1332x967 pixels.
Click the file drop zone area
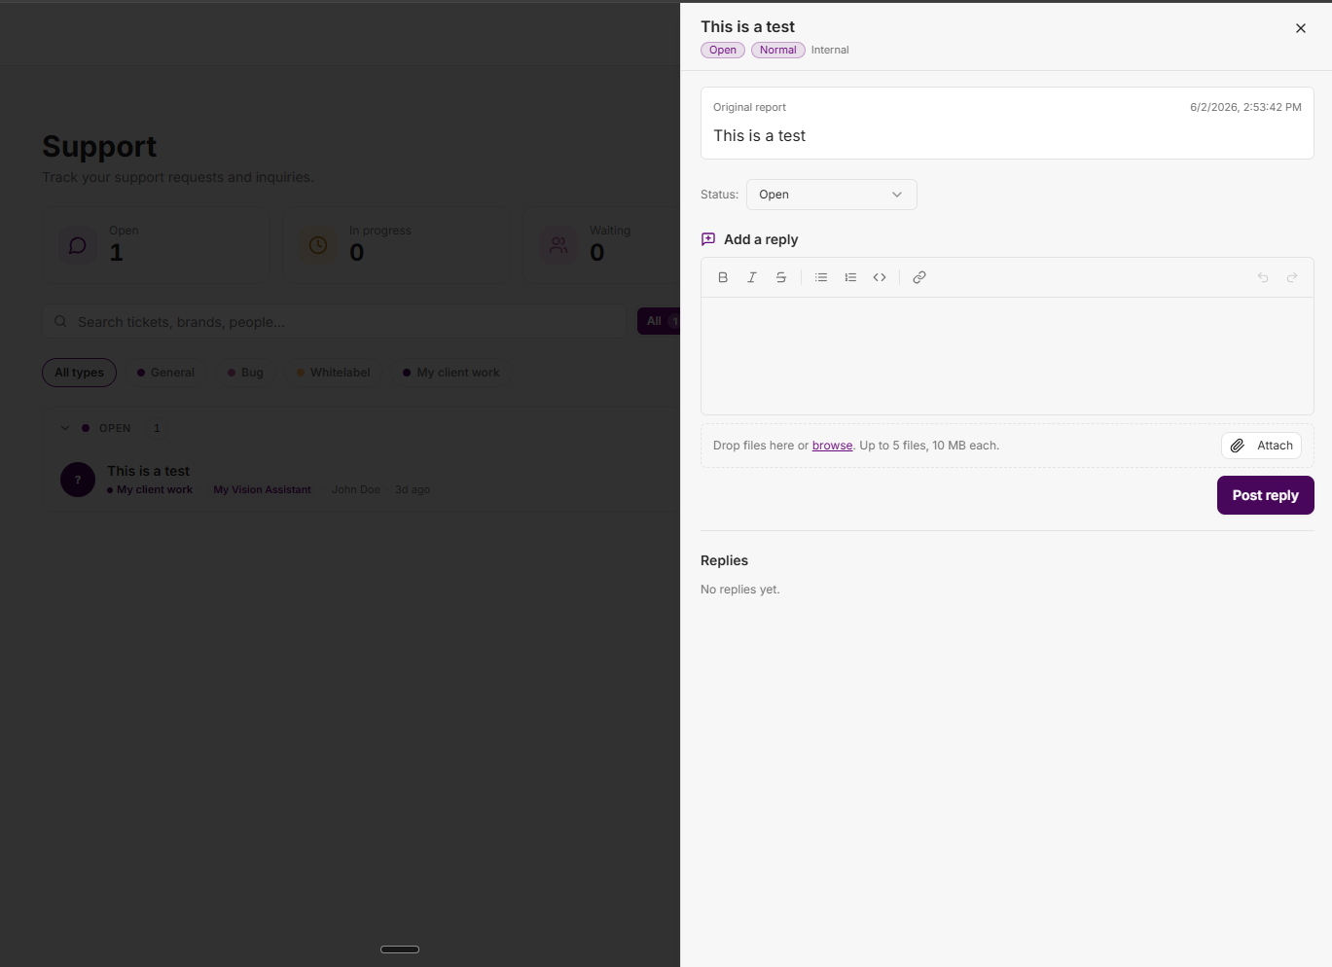click(x=1007, y=446)
